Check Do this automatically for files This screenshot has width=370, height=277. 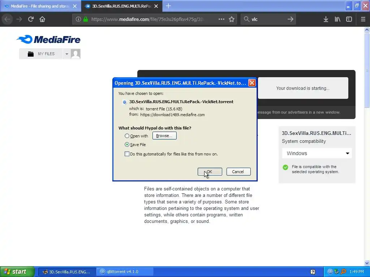[127, 154]
